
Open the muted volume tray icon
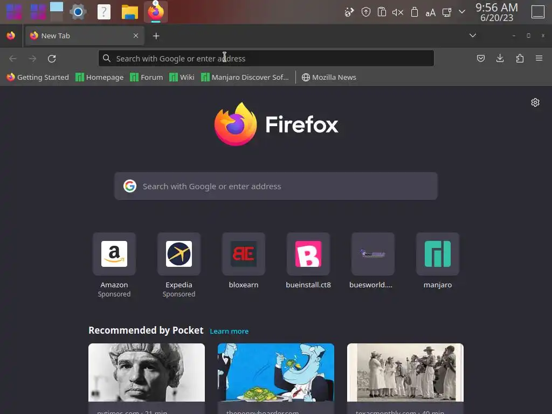point(398,12)
